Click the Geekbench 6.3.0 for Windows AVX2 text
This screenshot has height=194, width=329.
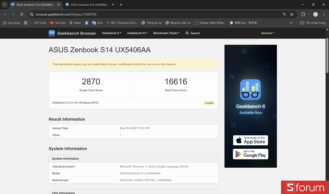pos(75,103)
